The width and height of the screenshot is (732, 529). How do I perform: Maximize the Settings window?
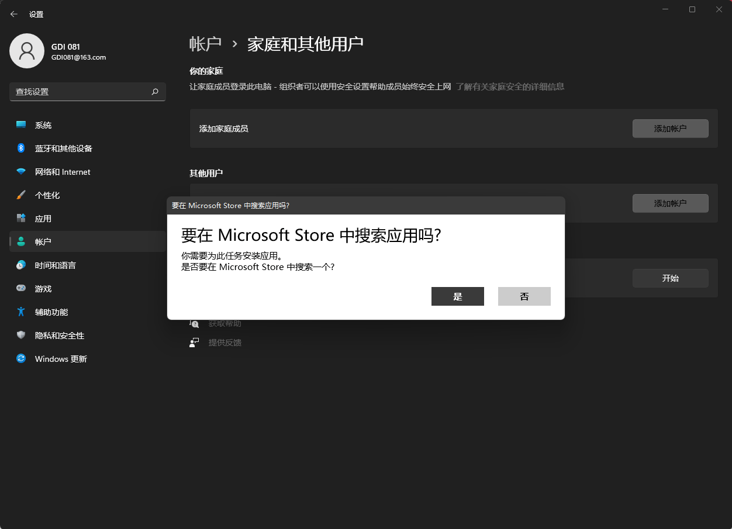coord(692,9)
